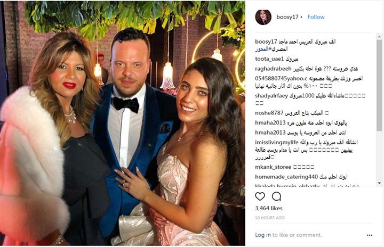Open toota_uae1 commenter profile
384x247 pixels.
click(269, 59)
